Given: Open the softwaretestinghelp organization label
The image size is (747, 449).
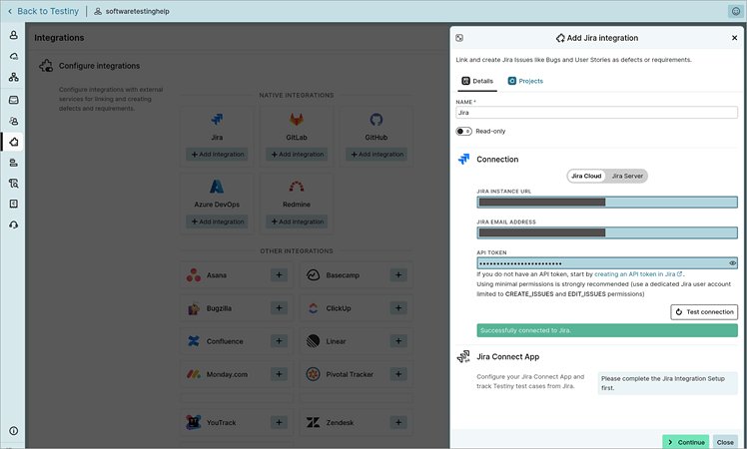Looking at the screenshot, I should 132,11.
